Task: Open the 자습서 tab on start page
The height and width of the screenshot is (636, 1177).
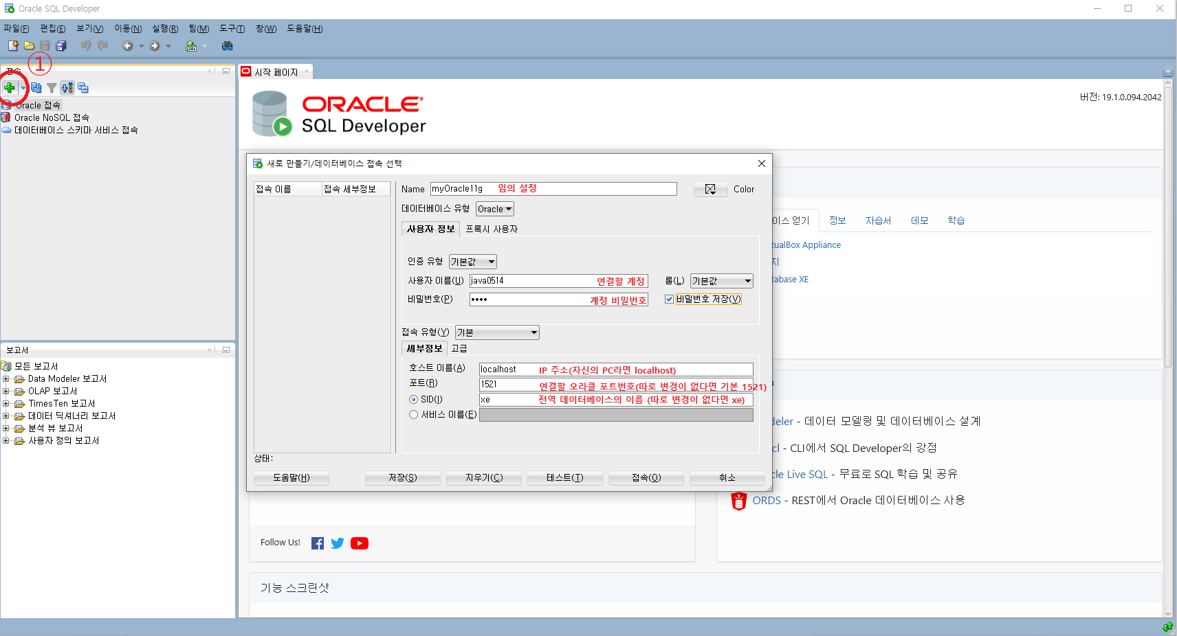Action: tap(878, 220)
